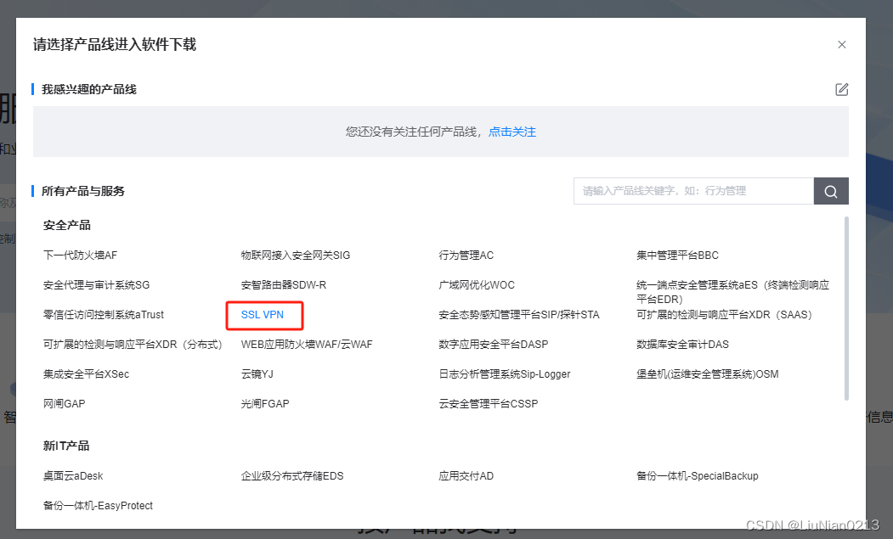Click the 所有产品与服务 section heading
Screen dimensions: 893x539
(x=83, y=191)
